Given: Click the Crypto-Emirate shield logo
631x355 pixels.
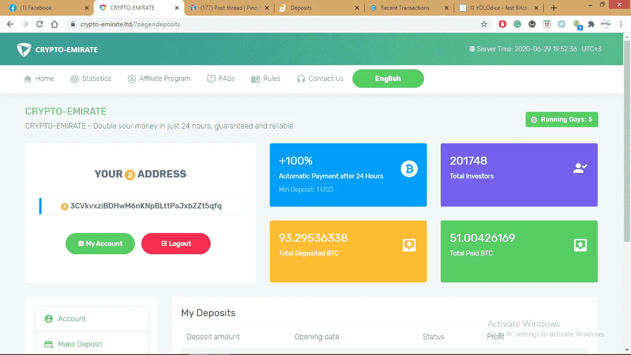Looking at the screenshot, I should (24, 49).
